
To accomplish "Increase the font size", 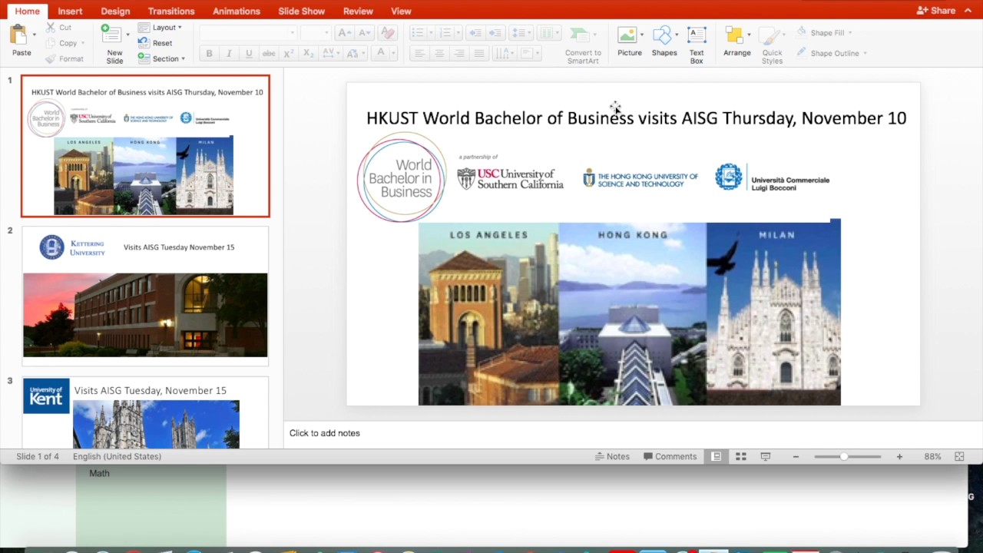I will [345, 33].
